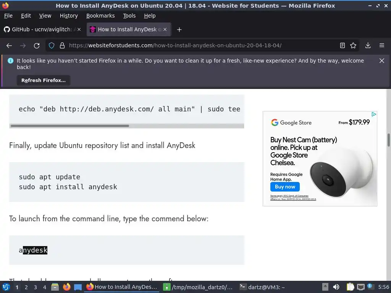
Task: Click the AdChoices icon on the ad
Action: [x=373, y=114]
